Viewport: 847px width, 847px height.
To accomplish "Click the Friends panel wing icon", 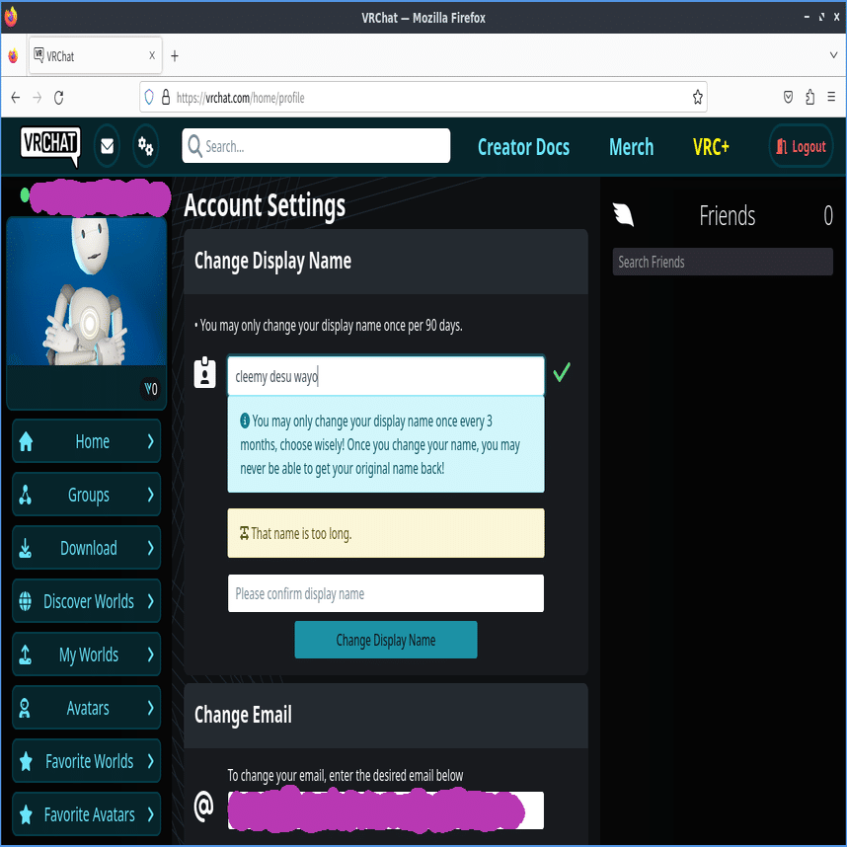I will (623, 214).
